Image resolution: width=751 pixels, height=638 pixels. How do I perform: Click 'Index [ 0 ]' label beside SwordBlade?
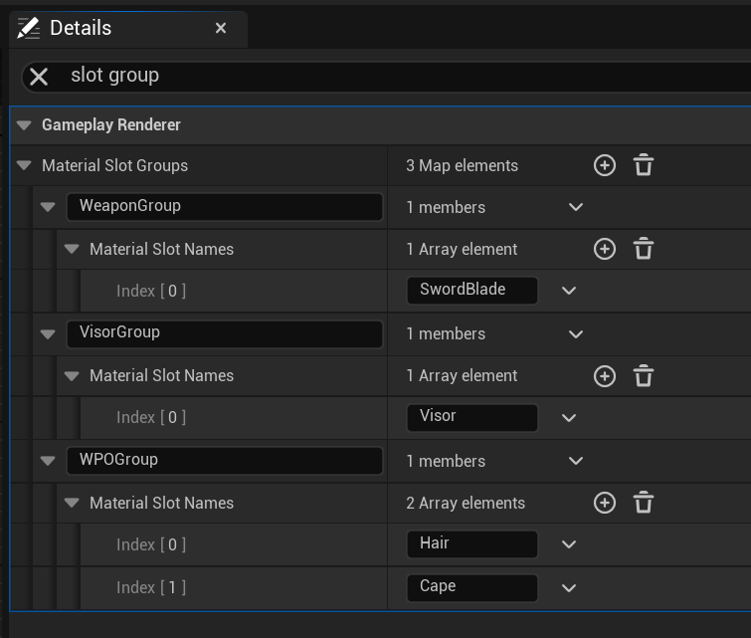coord(151,291)
